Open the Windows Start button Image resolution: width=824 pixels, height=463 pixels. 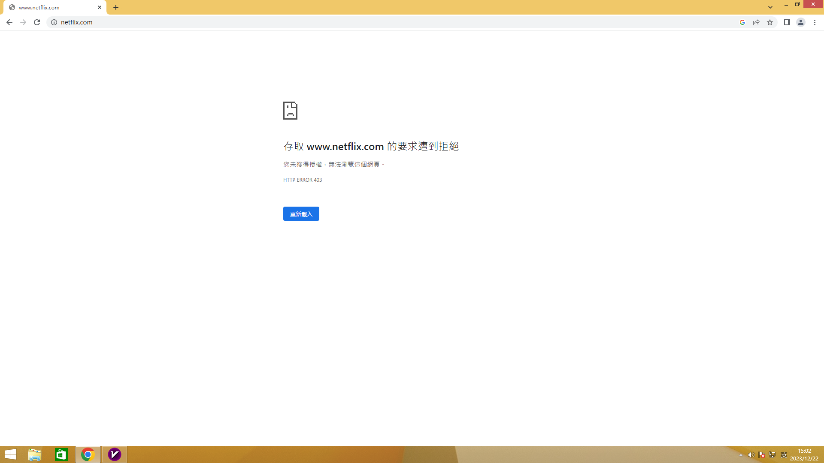coord(11,454)
